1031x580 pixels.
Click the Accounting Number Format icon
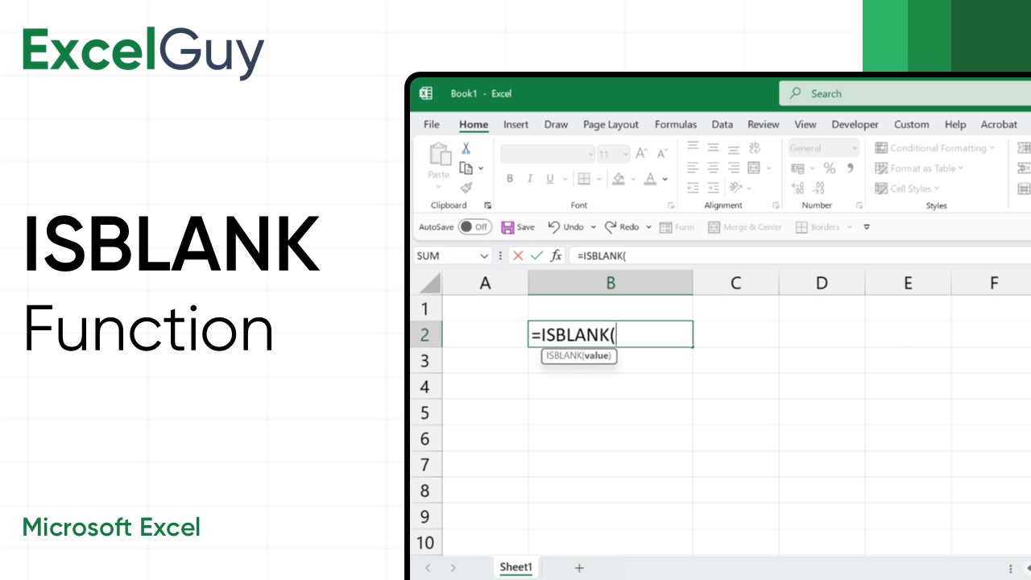(x=798, y=168)
